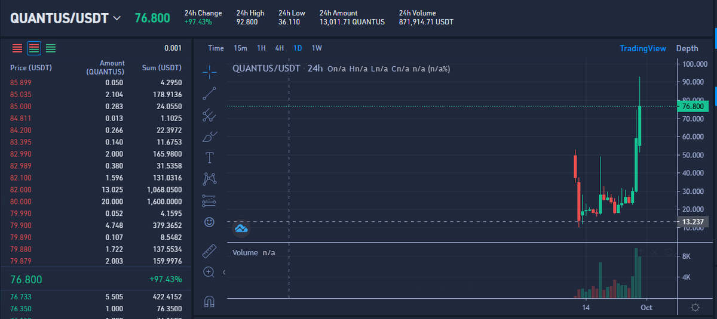Select sell order at price 79.900

click(96, 225)
